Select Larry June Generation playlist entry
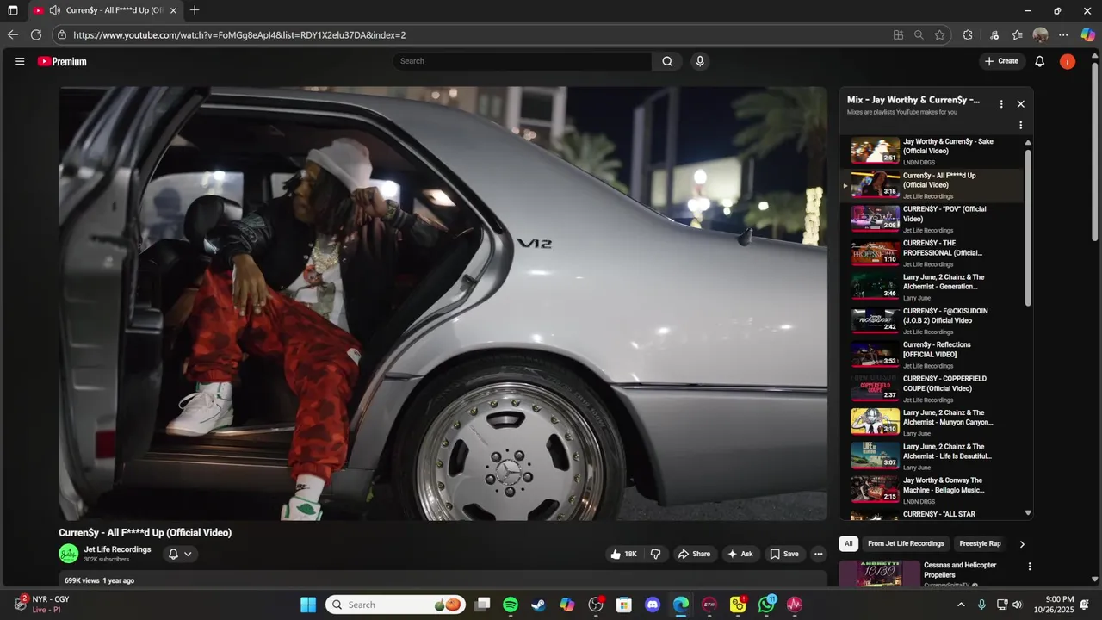1102x620 pixels. (932, 287)
